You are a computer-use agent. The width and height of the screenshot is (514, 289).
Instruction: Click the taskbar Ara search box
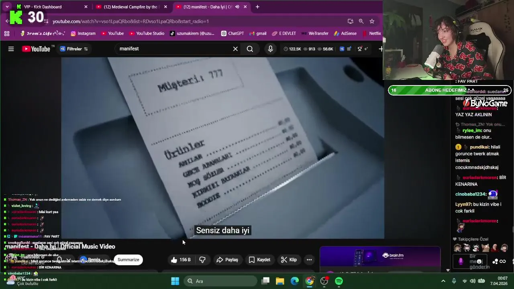pos(220,281)
